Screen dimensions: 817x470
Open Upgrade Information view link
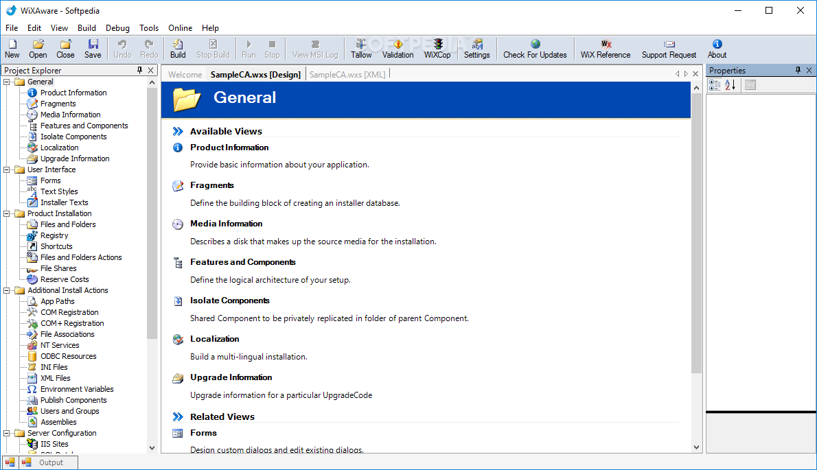231,377
